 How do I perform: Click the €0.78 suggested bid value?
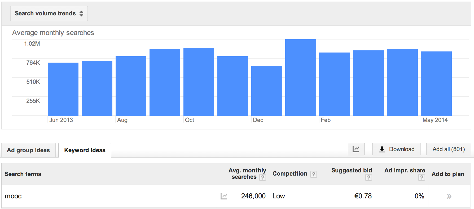363,196
